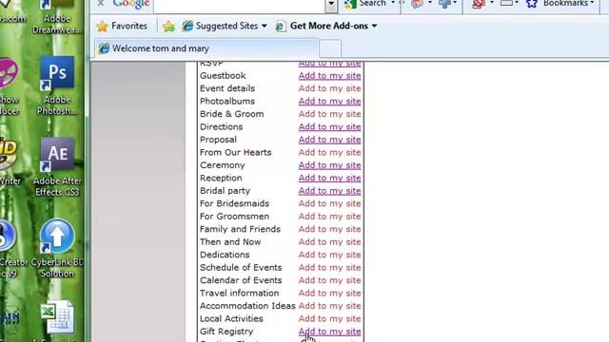Click the Bookmarks star icon

tap(532, 4)
